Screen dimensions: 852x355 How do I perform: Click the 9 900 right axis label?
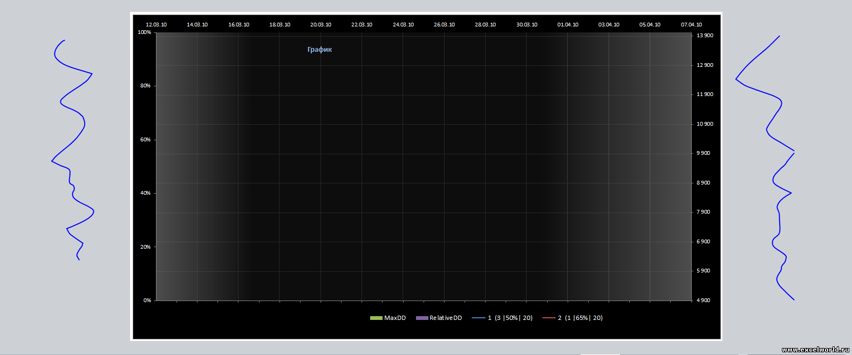point(703,153)
